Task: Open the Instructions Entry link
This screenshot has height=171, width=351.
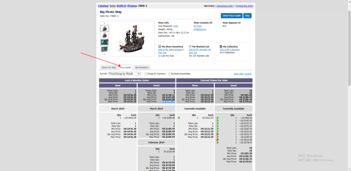Action: point(225,6)
